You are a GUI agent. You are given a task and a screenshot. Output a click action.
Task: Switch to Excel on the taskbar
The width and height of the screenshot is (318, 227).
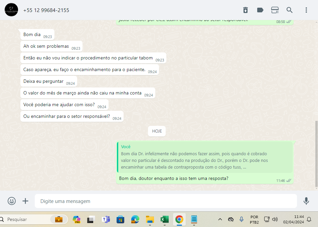pos(164,219)
